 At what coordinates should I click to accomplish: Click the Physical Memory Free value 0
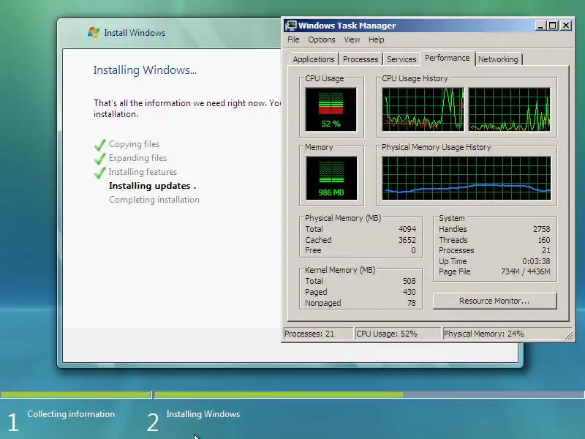(413, 250)
